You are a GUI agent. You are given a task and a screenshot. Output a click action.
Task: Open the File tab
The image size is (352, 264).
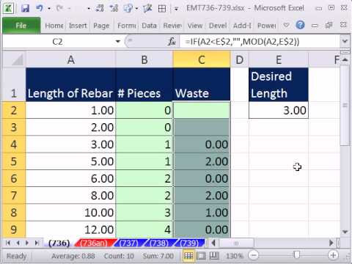click(x=21, y=26)
